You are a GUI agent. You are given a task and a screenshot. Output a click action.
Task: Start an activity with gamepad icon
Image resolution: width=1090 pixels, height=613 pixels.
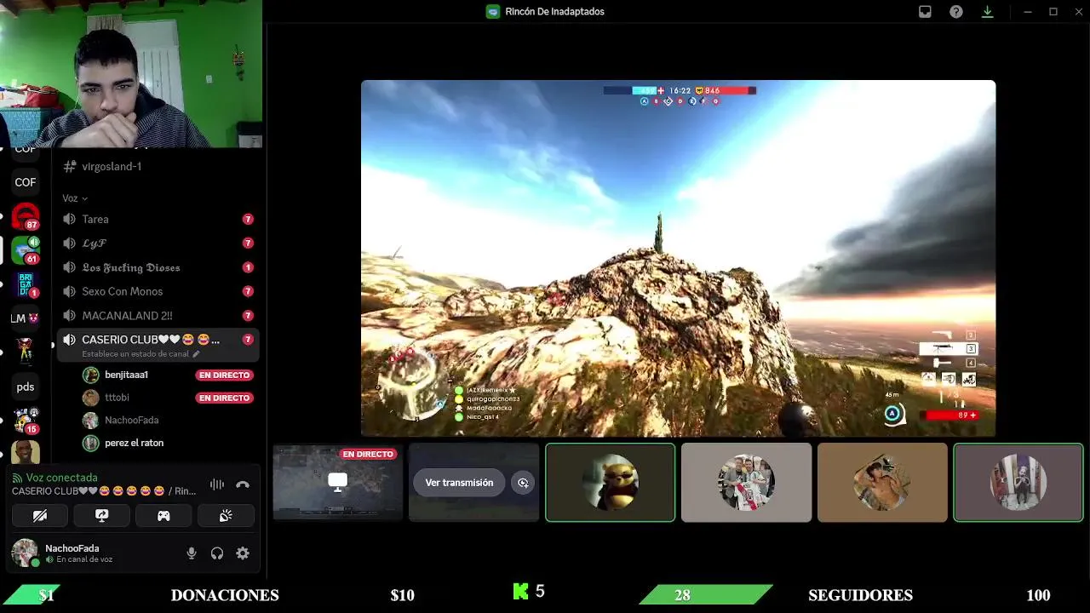[x=163, y=515]
